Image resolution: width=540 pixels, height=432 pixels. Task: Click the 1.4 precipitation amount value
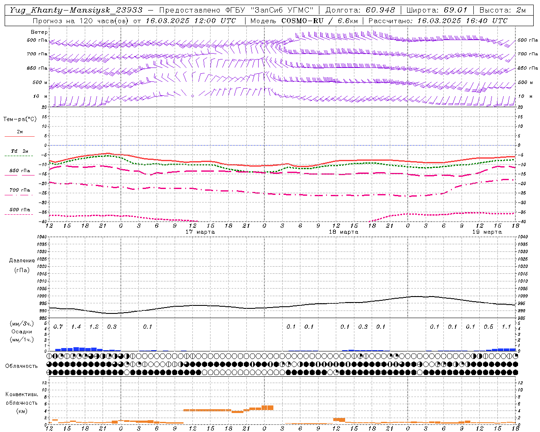click(x=76, y=327)
